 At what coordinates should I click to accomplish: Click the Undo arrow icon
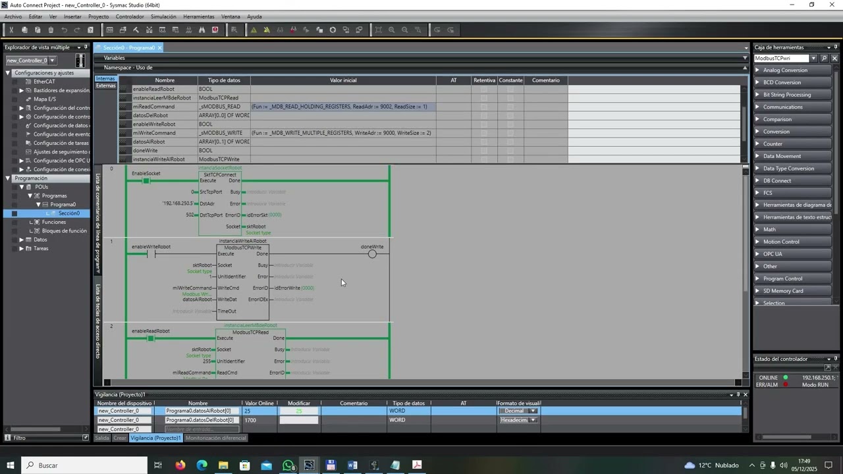(64, 30)
